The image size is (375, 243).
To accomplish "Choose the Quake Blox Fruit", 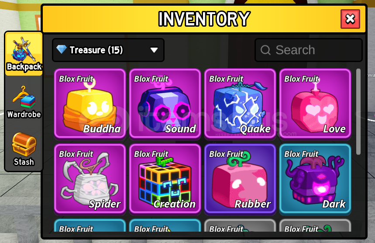I will (240, 104).
